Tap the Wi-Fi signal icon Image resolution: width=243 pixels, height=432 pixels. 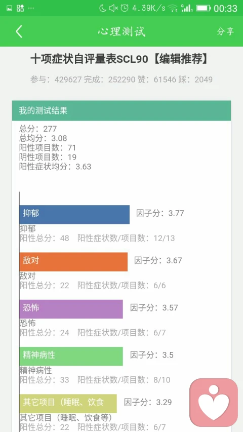[x=173, y=8]
